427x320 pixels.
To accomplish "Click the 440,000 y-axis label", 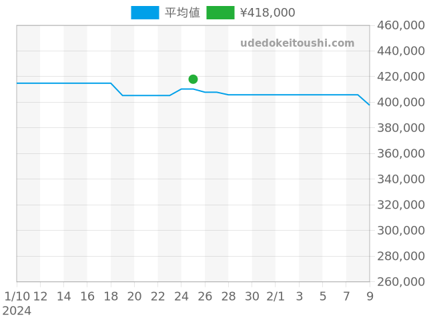I will 401,51.
